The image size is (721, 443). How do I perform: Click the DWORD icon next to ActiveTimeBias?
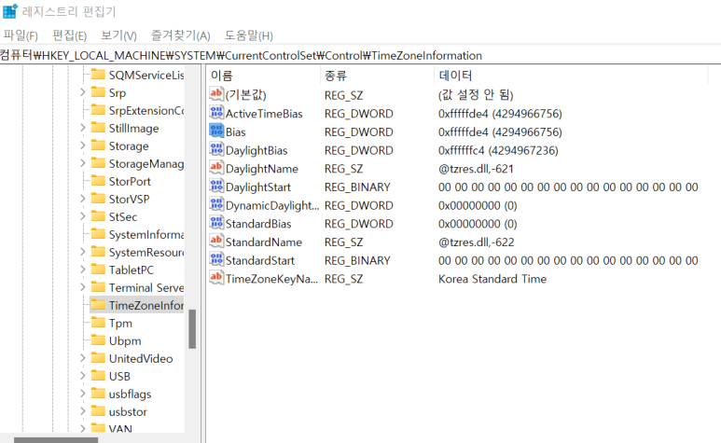216,113
